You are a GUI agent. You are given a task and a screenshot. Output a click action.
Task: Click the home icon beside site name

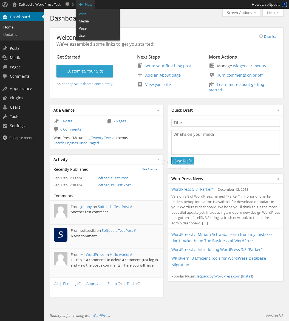[14, 4]
